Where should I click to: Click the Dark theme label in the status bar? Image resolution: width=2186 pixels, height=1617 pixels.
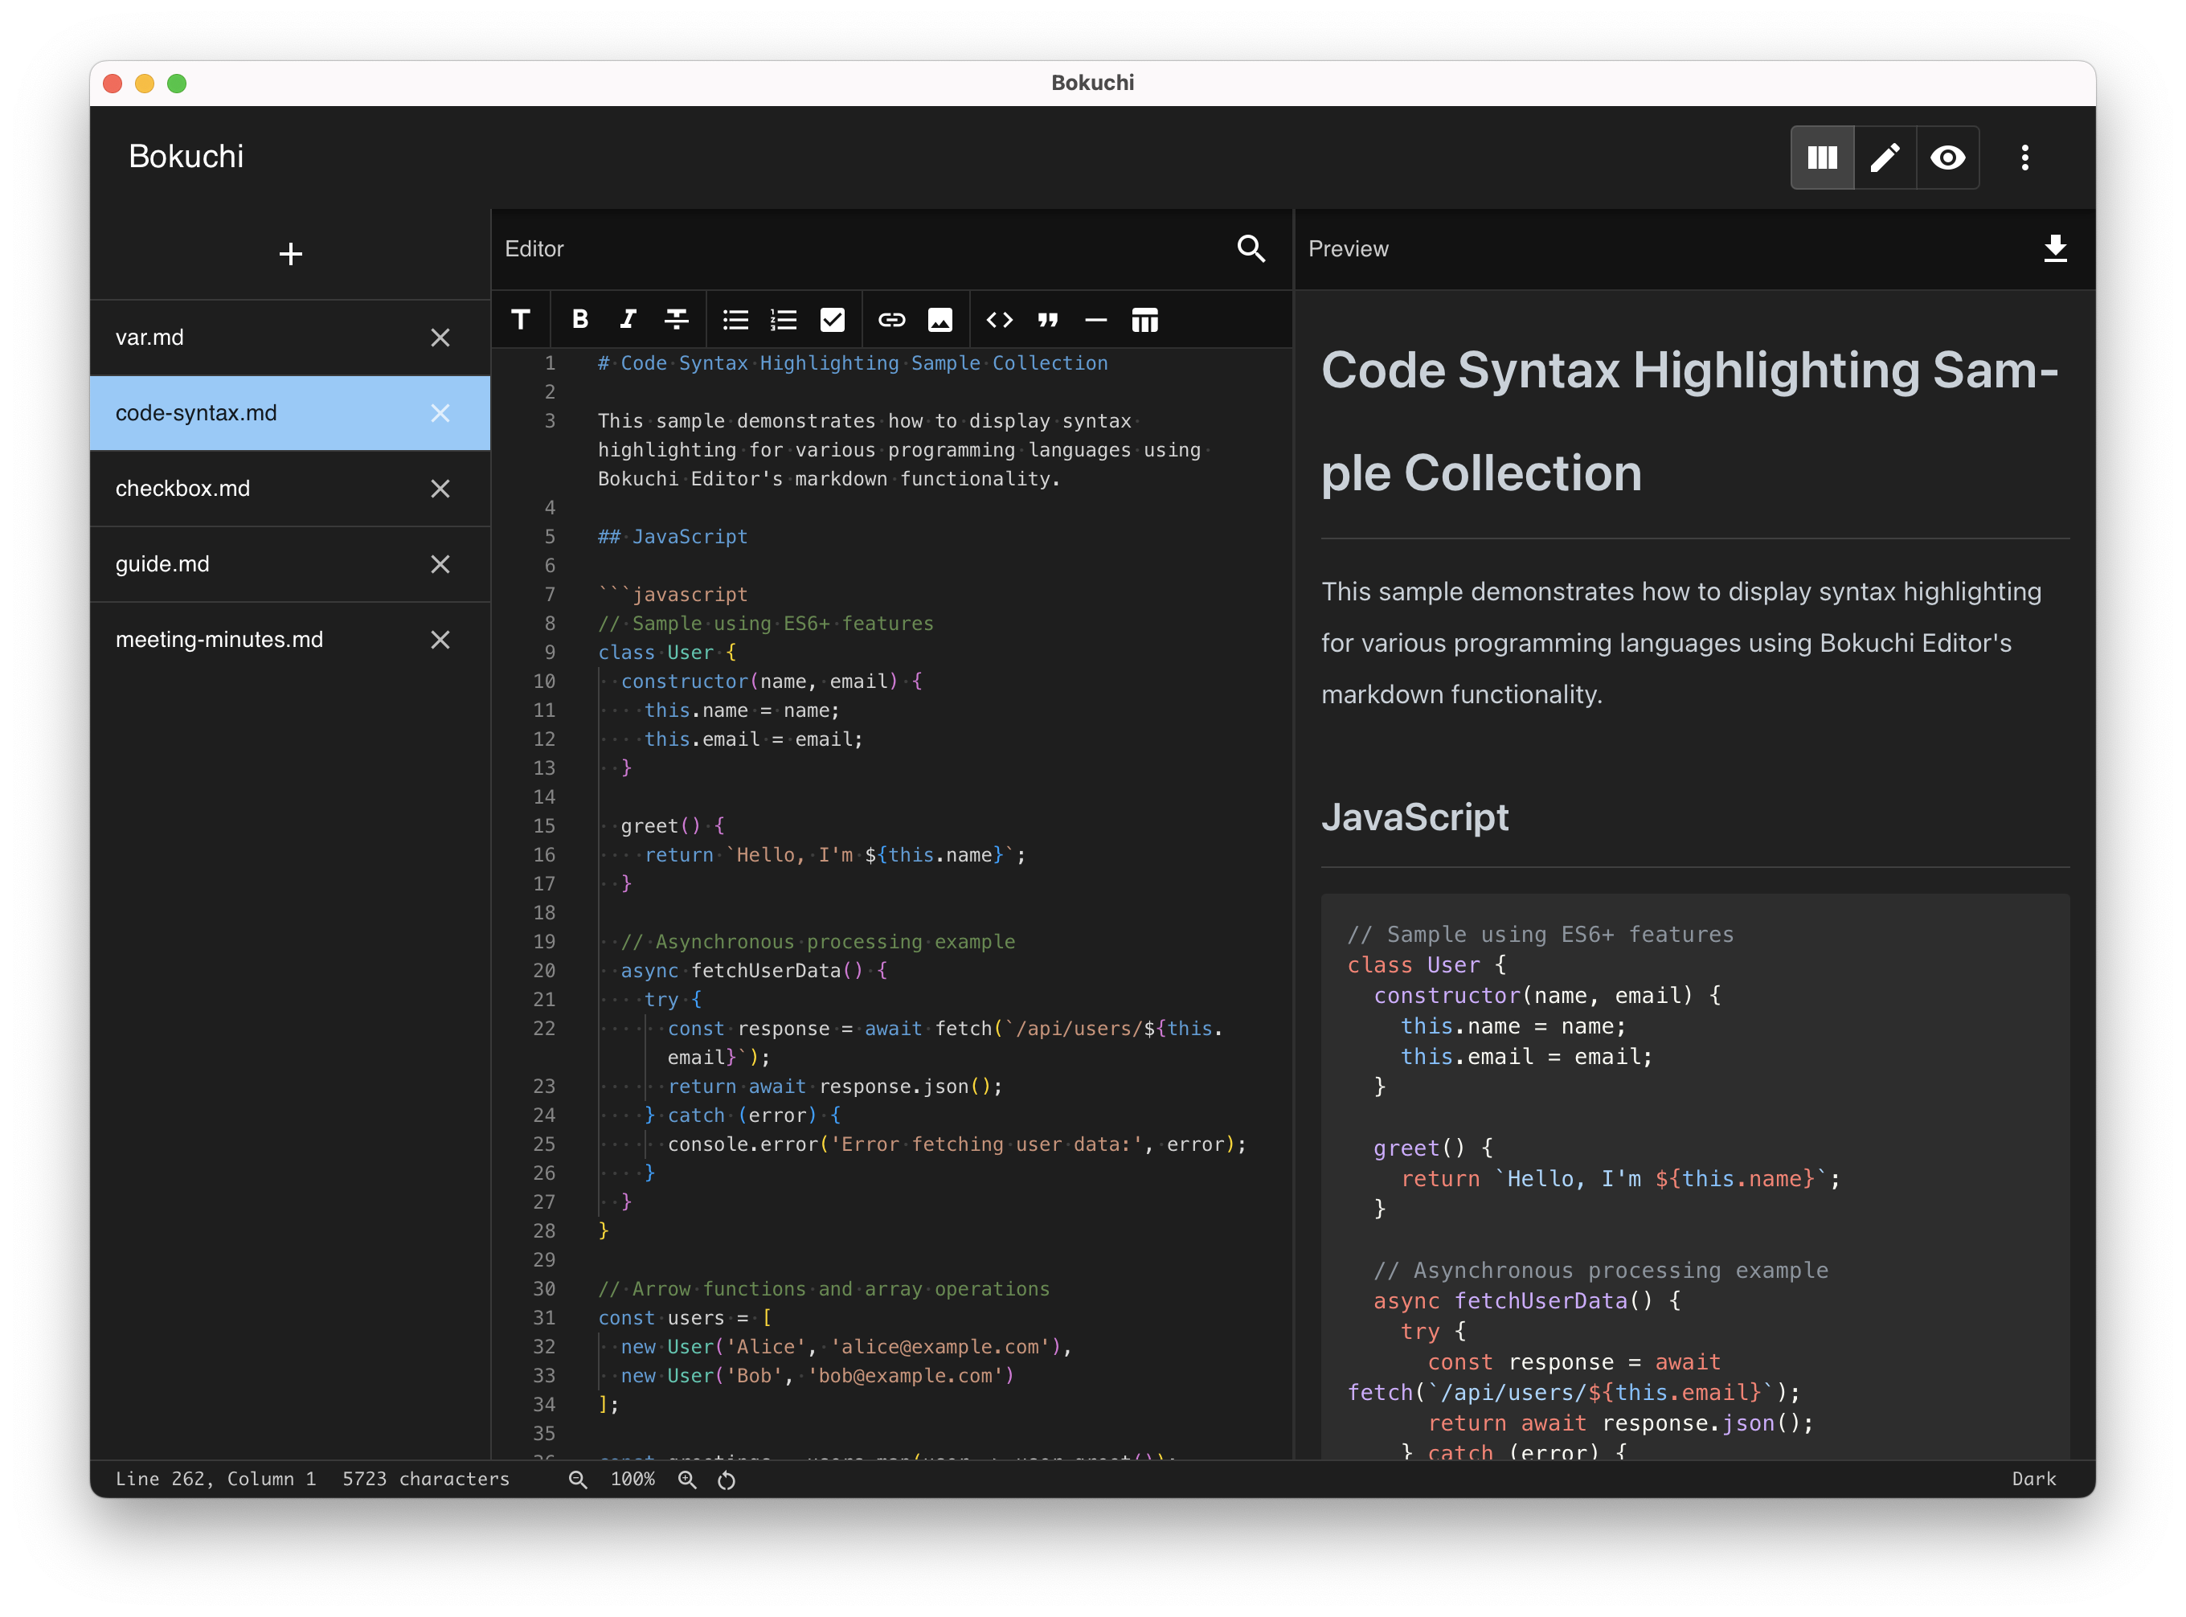click(x=2033, y=1478)
